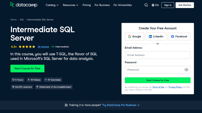Open the SQL breadcrumb link
The image size is (202, 113).
(x=22, y=20)
